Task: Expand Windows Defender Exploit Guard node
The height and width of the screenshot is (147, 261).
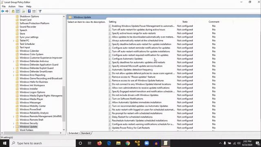Action: coord(13,68)
